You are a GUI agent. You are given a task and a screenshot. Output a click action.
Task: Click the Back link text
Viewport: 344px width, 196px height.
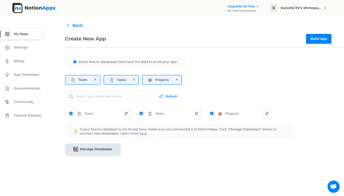pyautogui.click(x=78, y=26)
